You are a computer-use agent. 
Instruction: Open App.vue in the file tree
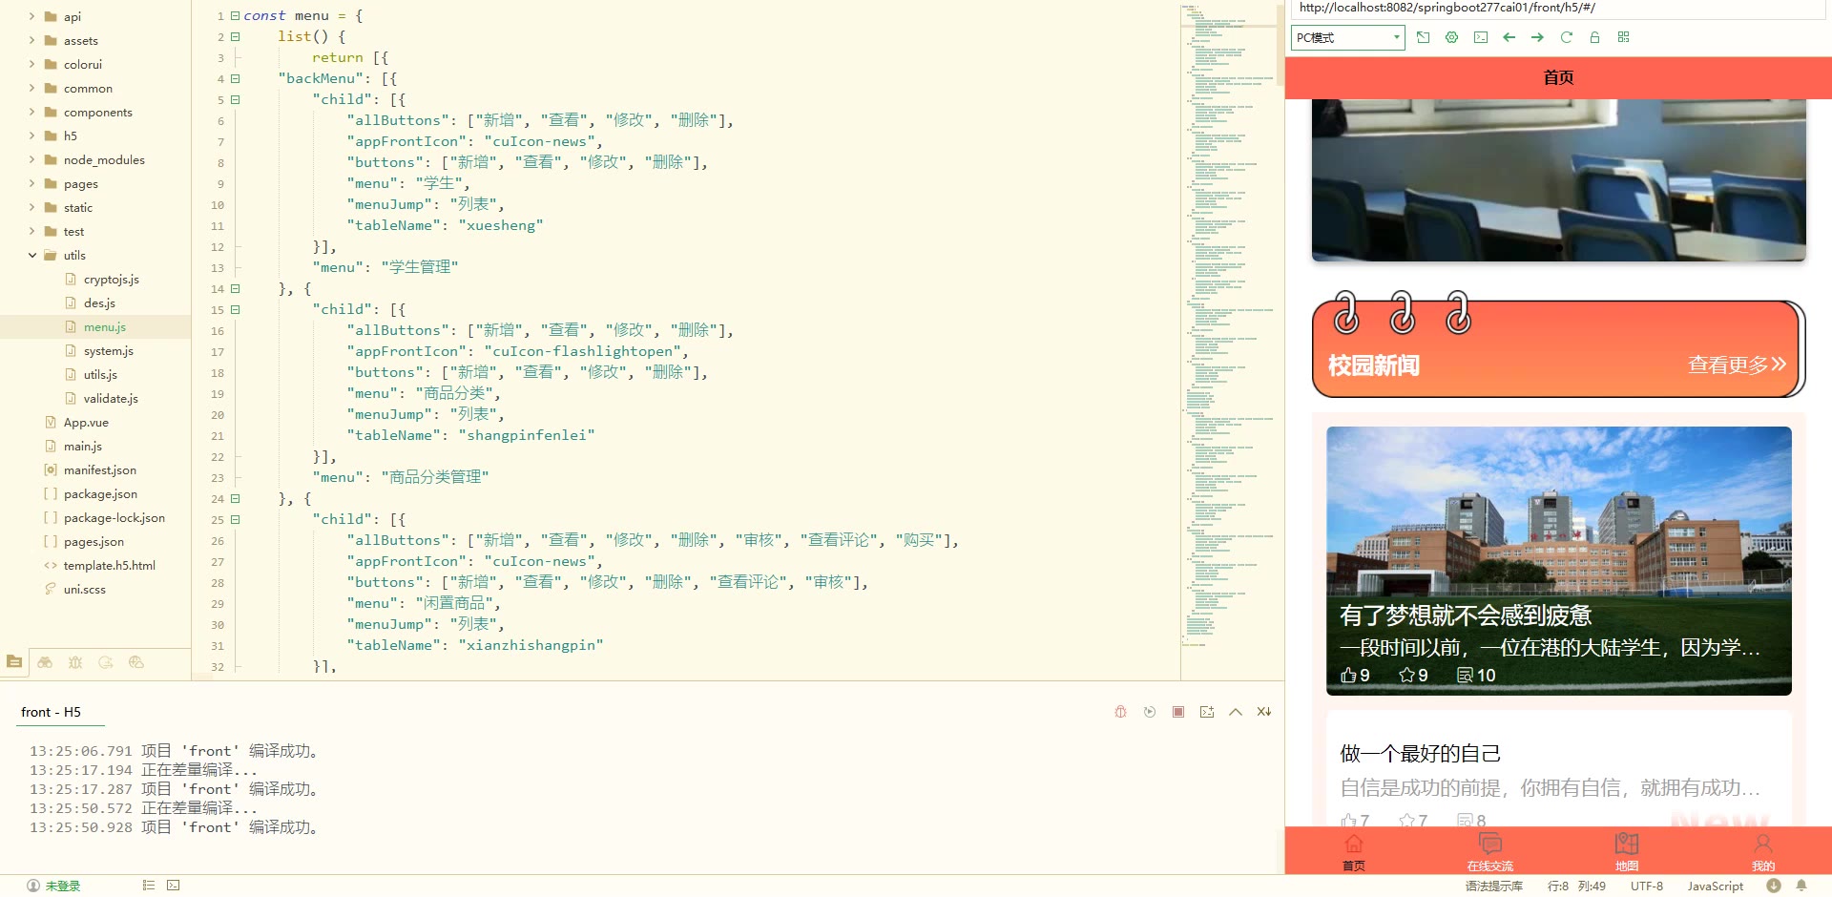click(x=86, y=422)
